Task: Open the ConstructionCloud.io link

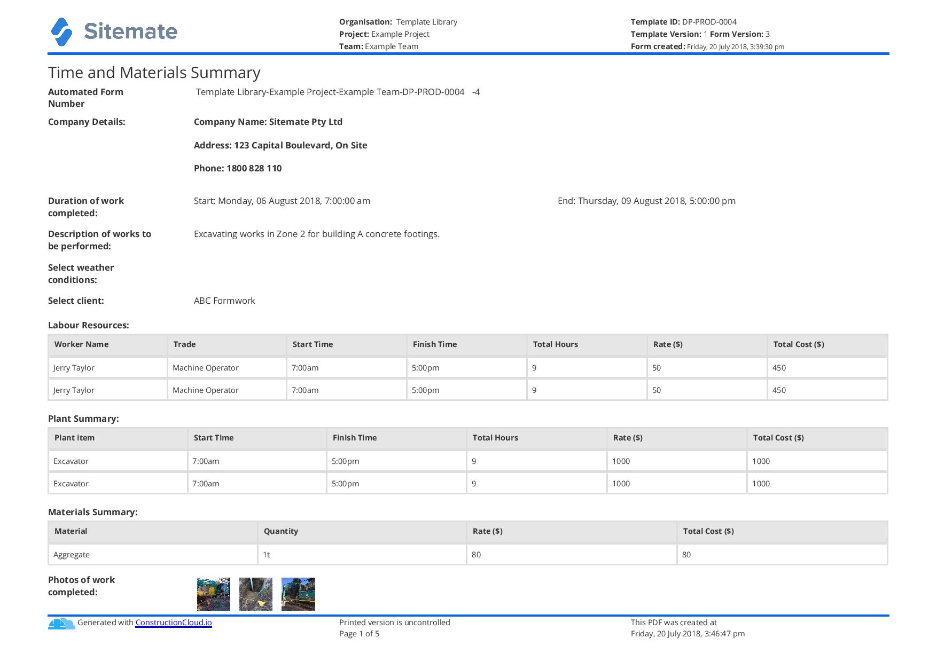Action: (174, 622)
